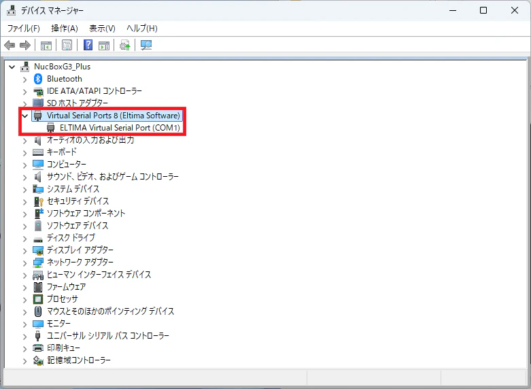Click the Back arrow toolbar button
Viewport: 531px width, 389px height.
pyautogui.click(x=10, y=45)
